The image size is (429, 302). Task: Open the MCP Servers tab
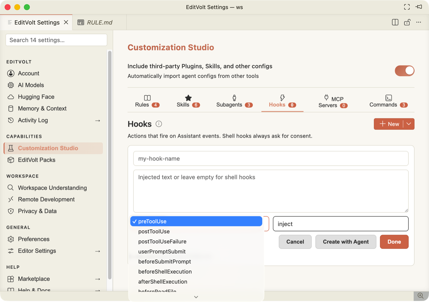coord(333,101)
